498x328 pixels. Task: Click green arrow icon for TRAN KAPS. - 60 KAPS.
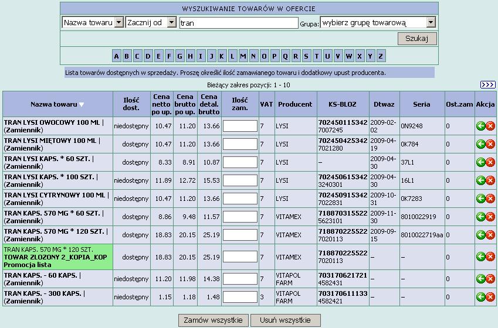click(x=481, y=279)
